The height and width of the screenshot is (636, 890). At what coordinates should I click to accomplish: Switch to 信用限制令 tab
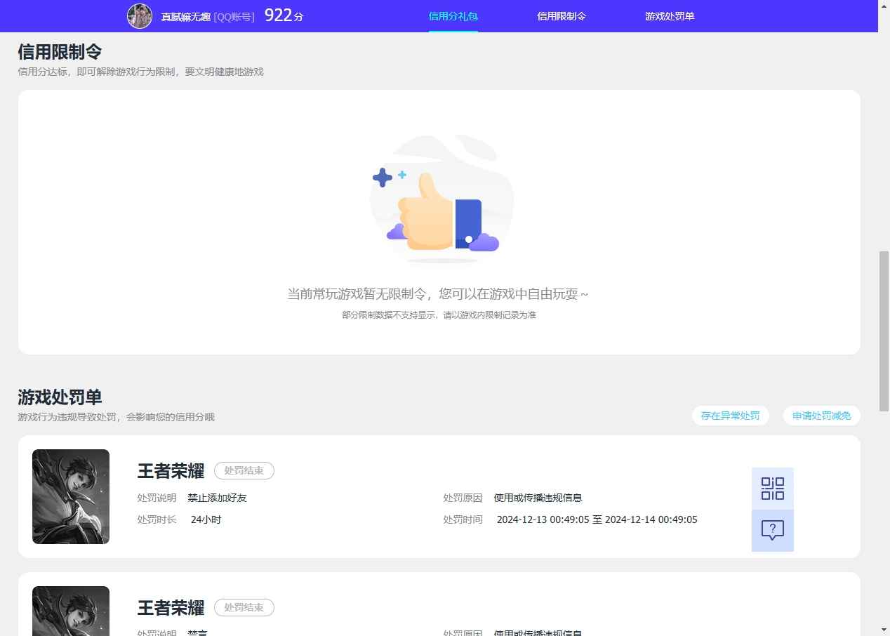tap(561, 16)
